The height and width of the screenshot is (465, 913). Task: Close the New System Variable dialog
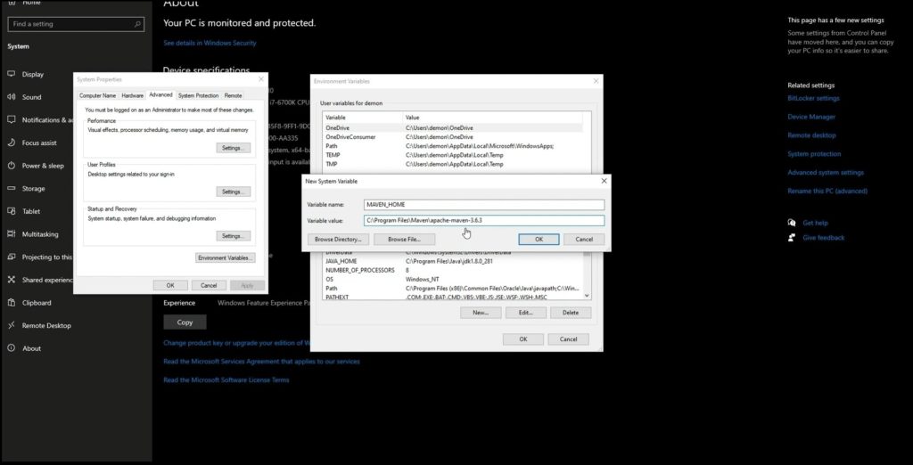click(x=604, y=181)
